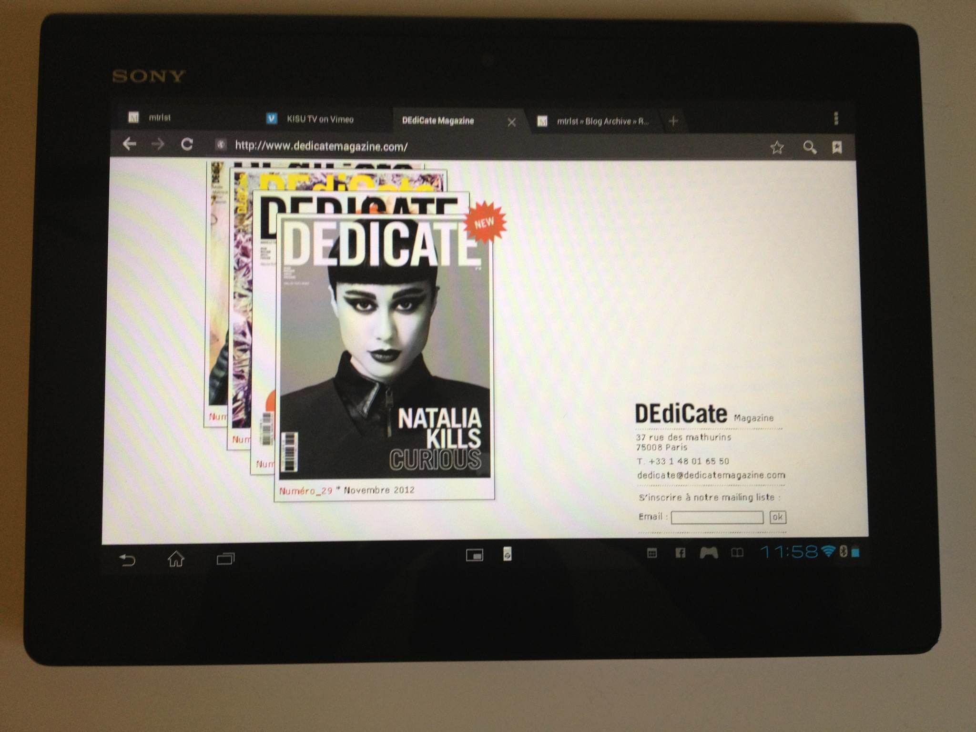
Task: Tap the battery status icon
Action: pos(855,552)
